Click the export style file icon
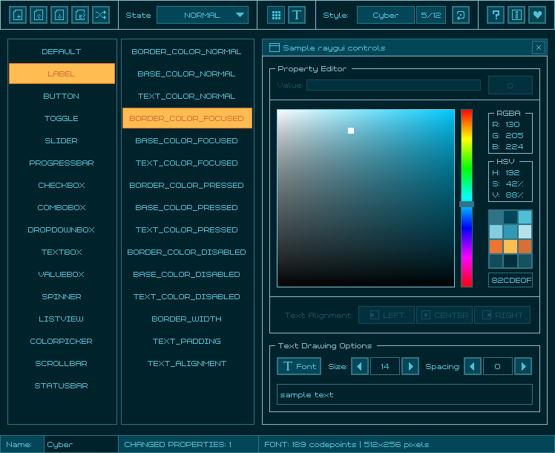This screenshot has height=453, width=555. point(80,15)
